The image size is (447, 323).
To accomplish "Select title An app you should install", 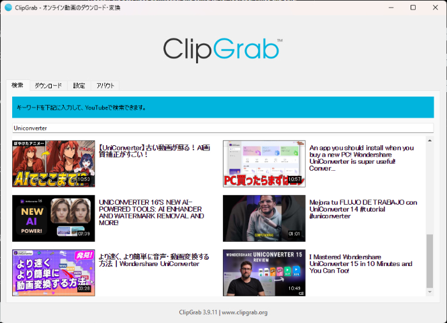I will [x=361, y=158].
